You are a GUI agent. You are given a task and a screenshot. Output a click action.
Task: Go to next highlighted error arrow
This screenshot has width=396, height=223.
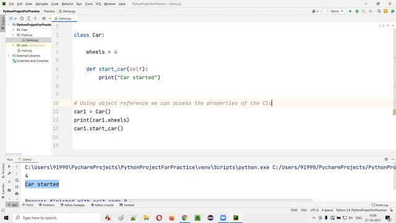tap(393, 25)
